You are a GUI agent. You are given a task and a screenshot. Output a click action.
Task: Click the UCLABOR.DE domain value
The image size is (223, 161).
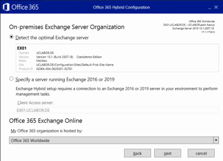pyautogui.click(x=45, y=53)
